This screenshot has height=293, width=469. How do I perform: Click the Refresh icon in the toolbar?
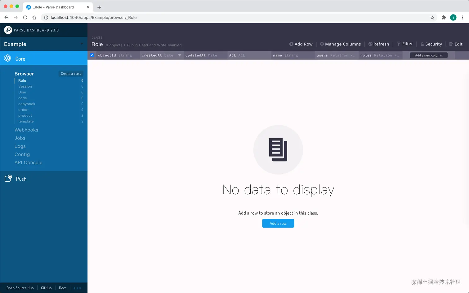(x=370, y=44)
